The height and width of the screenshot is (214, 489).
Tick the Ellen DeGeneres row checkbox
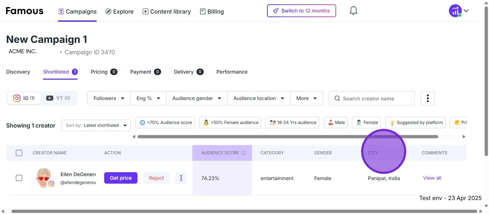[19, 178]
